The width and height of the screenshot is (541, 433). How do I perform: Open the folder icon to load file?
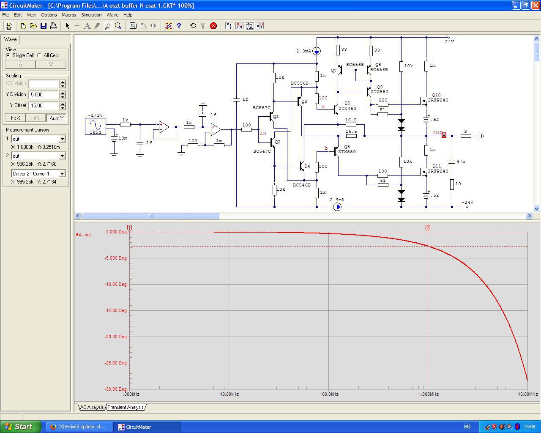(x=33, y=26)
